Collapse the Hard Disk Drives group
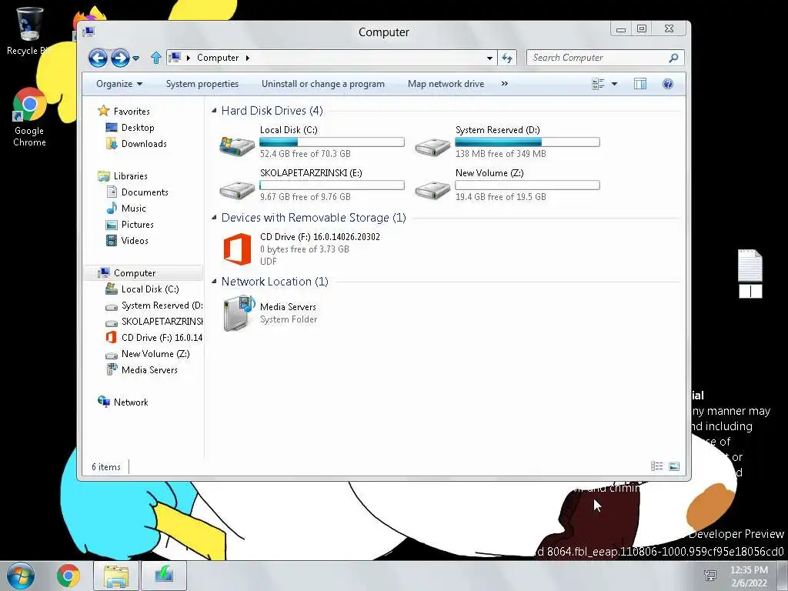Screen dimensions: 788x591 (x=215, y=111)
